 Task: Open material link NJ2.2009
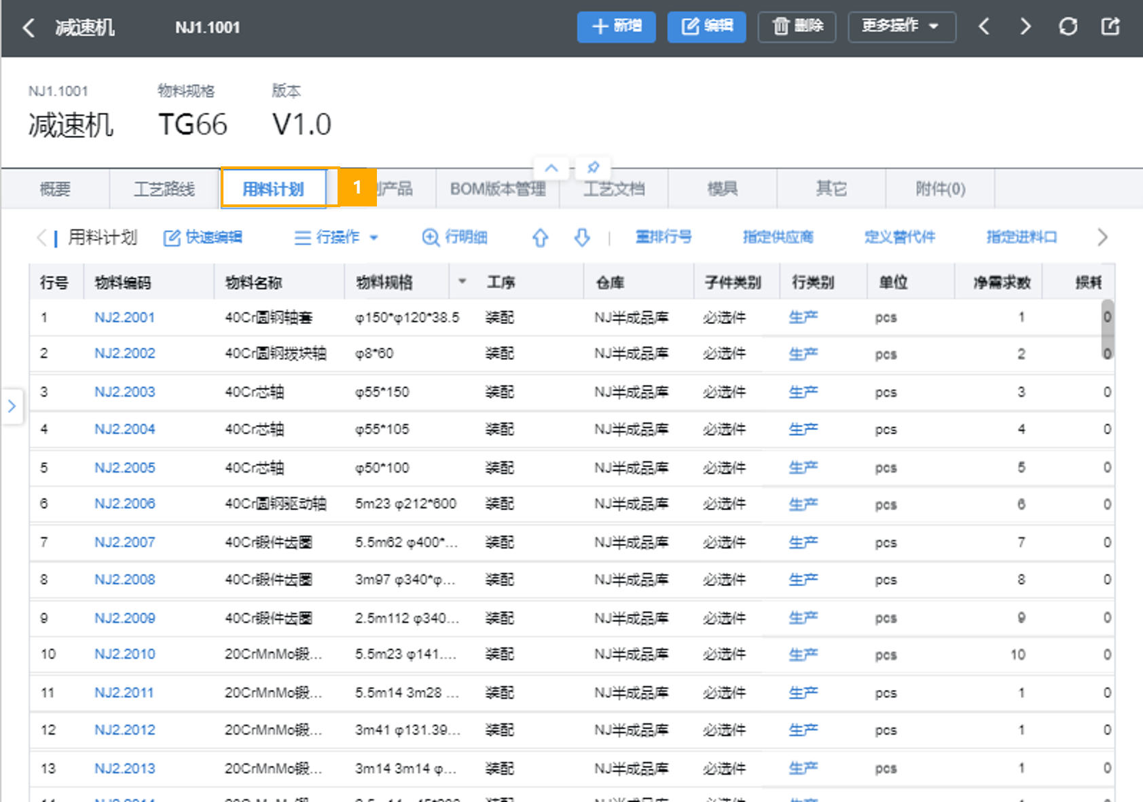pos(125,618)
